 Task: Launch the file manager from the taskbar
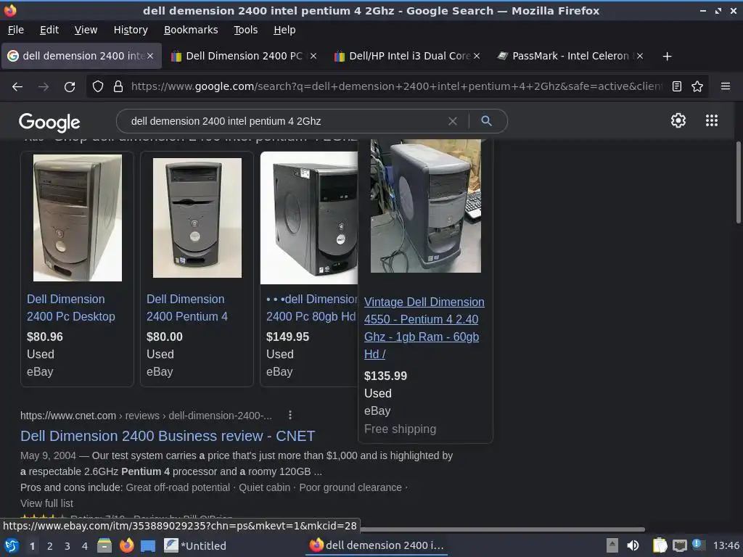(104, 545)
